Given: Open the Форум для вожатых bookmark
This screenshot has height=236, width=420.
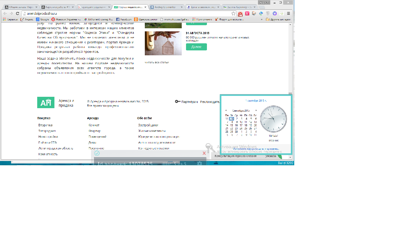Looking at the screenshot, I should [229, 19].
